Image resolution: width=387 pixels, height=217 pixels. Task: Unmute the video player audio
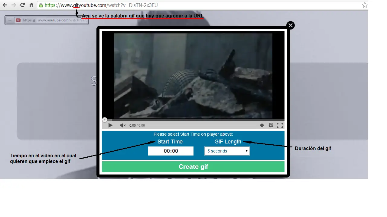(x=122, y=125)
